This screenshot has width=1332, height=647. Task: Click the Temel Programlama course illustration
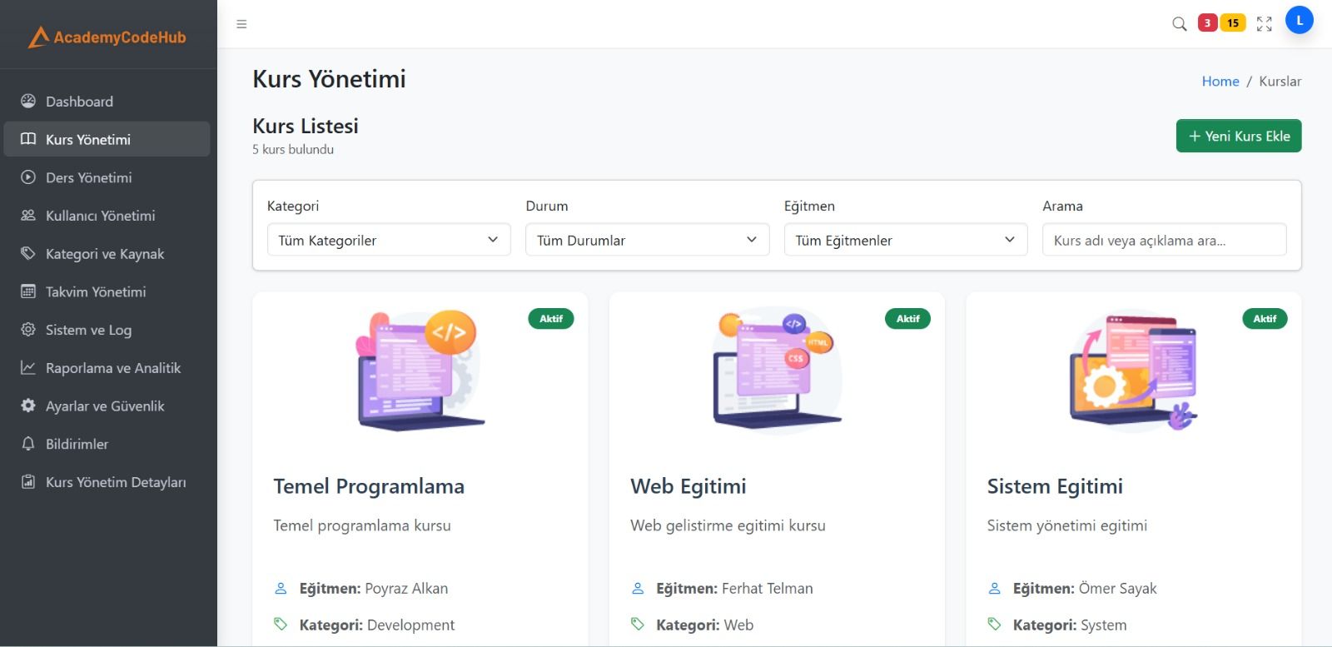(420, 369)
